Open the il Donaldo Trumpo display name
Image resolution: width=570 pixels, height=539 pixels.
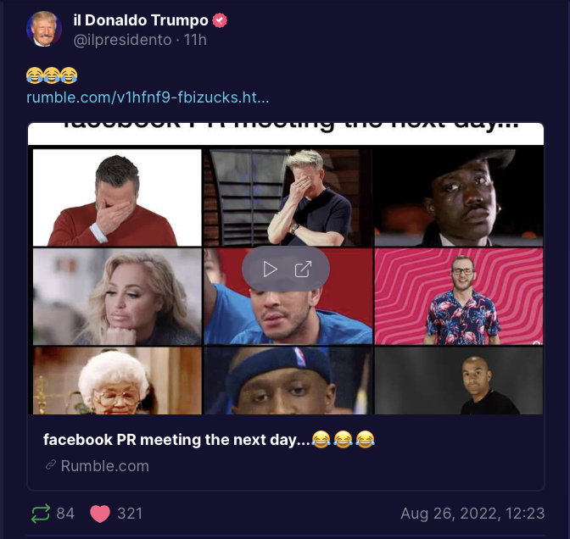[x=141, y=20]
